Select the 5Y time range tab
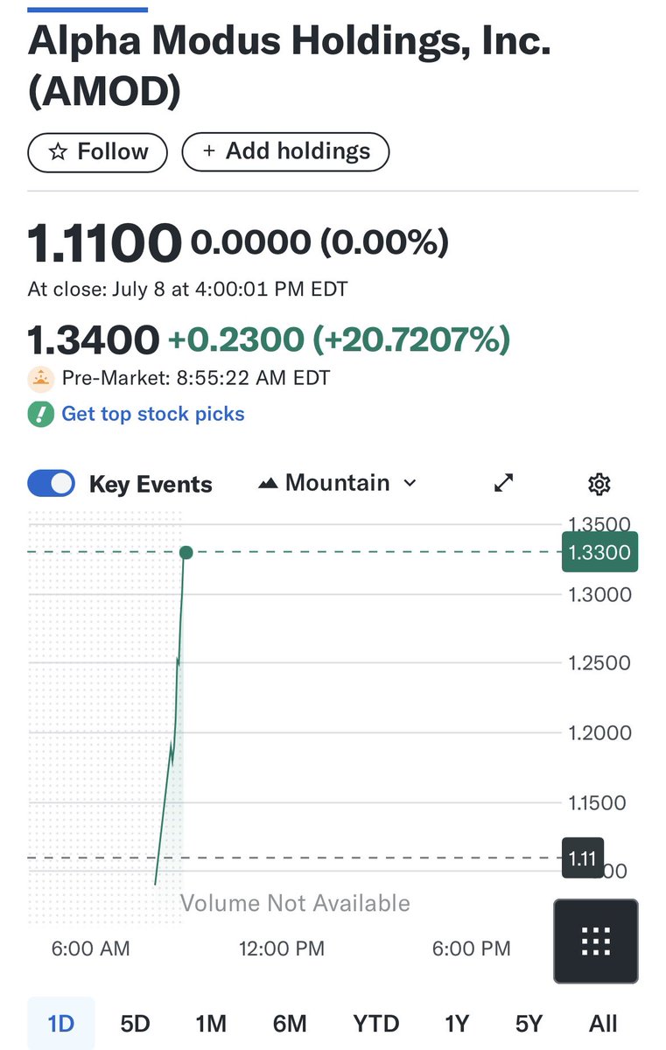The image size is (666, 1050). click(x=529, y=1024)
